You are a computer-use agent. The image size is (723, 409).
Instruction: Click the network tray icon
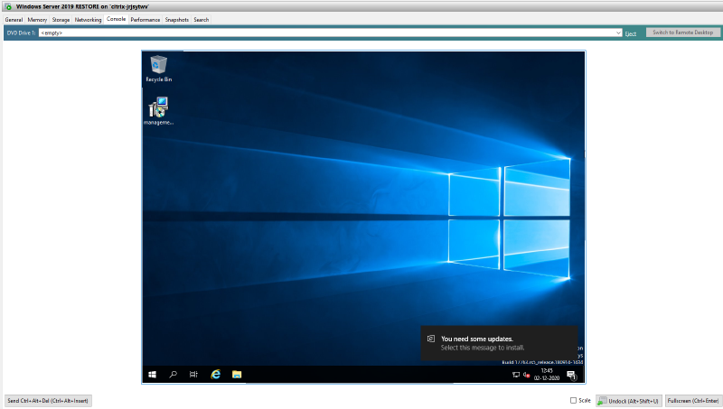coord(516,375)
